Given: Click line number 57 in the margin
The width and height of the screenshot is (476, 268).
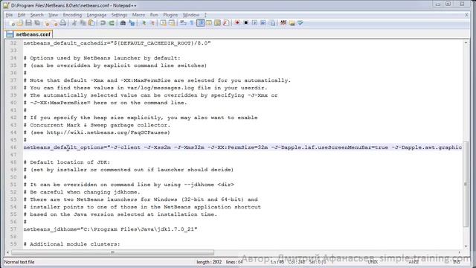Looking at the screenshot, I should pos(13,229).
